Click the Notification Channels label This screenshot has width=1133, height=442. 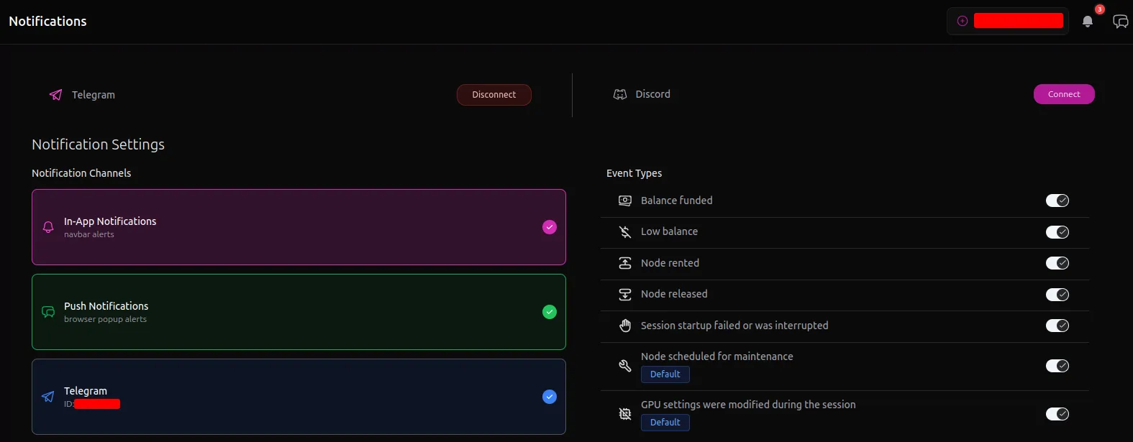tap(81, 173)
